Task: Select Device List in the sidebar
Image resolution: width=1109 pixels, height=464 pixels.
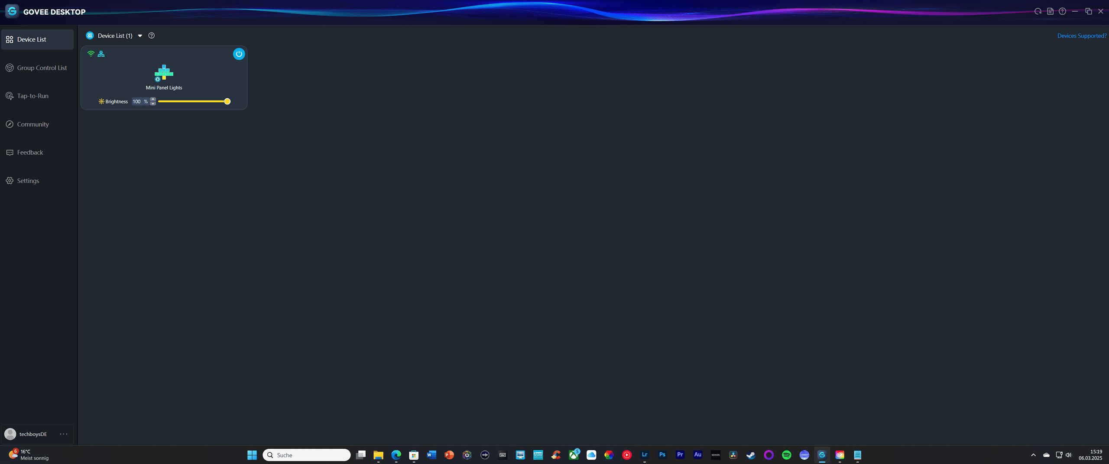Action: 37,39
